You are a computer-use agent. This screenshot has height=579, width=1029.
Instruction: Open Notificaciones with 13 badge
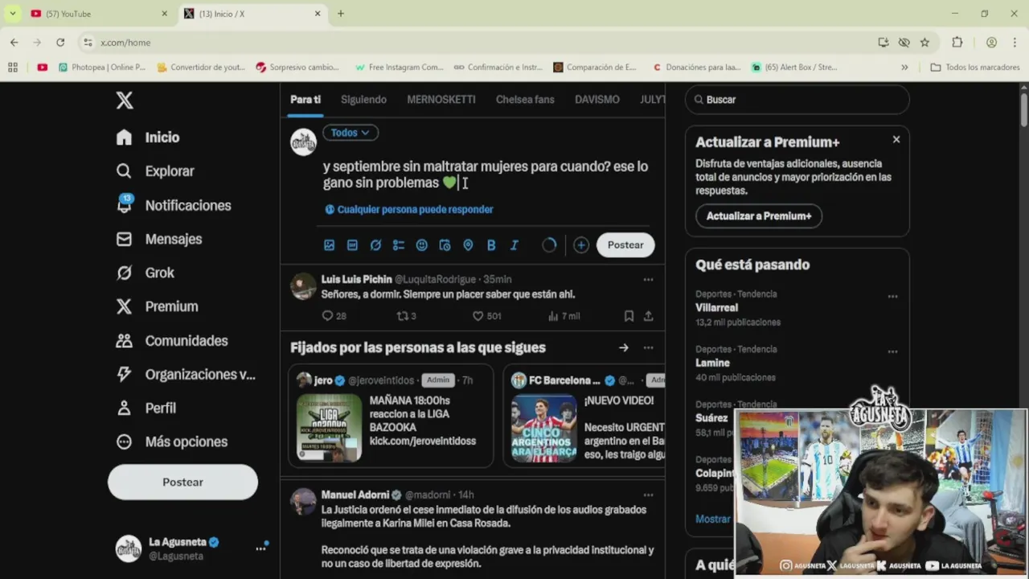point(173,205)
